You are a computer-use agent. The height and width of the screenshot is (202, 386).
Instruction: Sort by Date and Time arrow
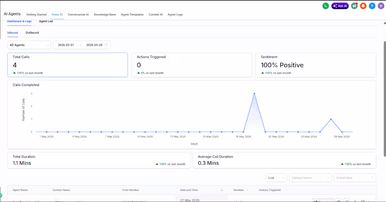pos(222,190)
